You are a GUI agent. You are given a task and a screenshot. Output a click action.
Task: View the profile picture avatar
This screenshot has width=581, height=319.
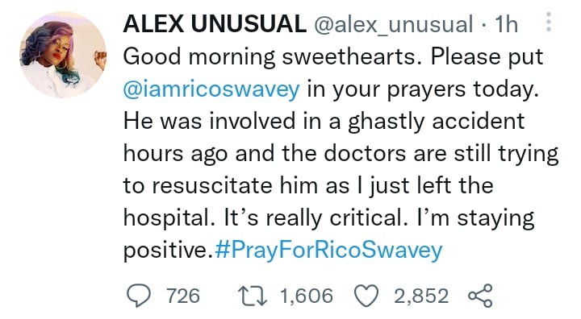[63, 55]
